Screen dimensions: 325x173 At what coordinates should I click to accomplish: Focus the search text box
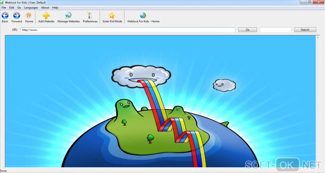coord(276,30)
